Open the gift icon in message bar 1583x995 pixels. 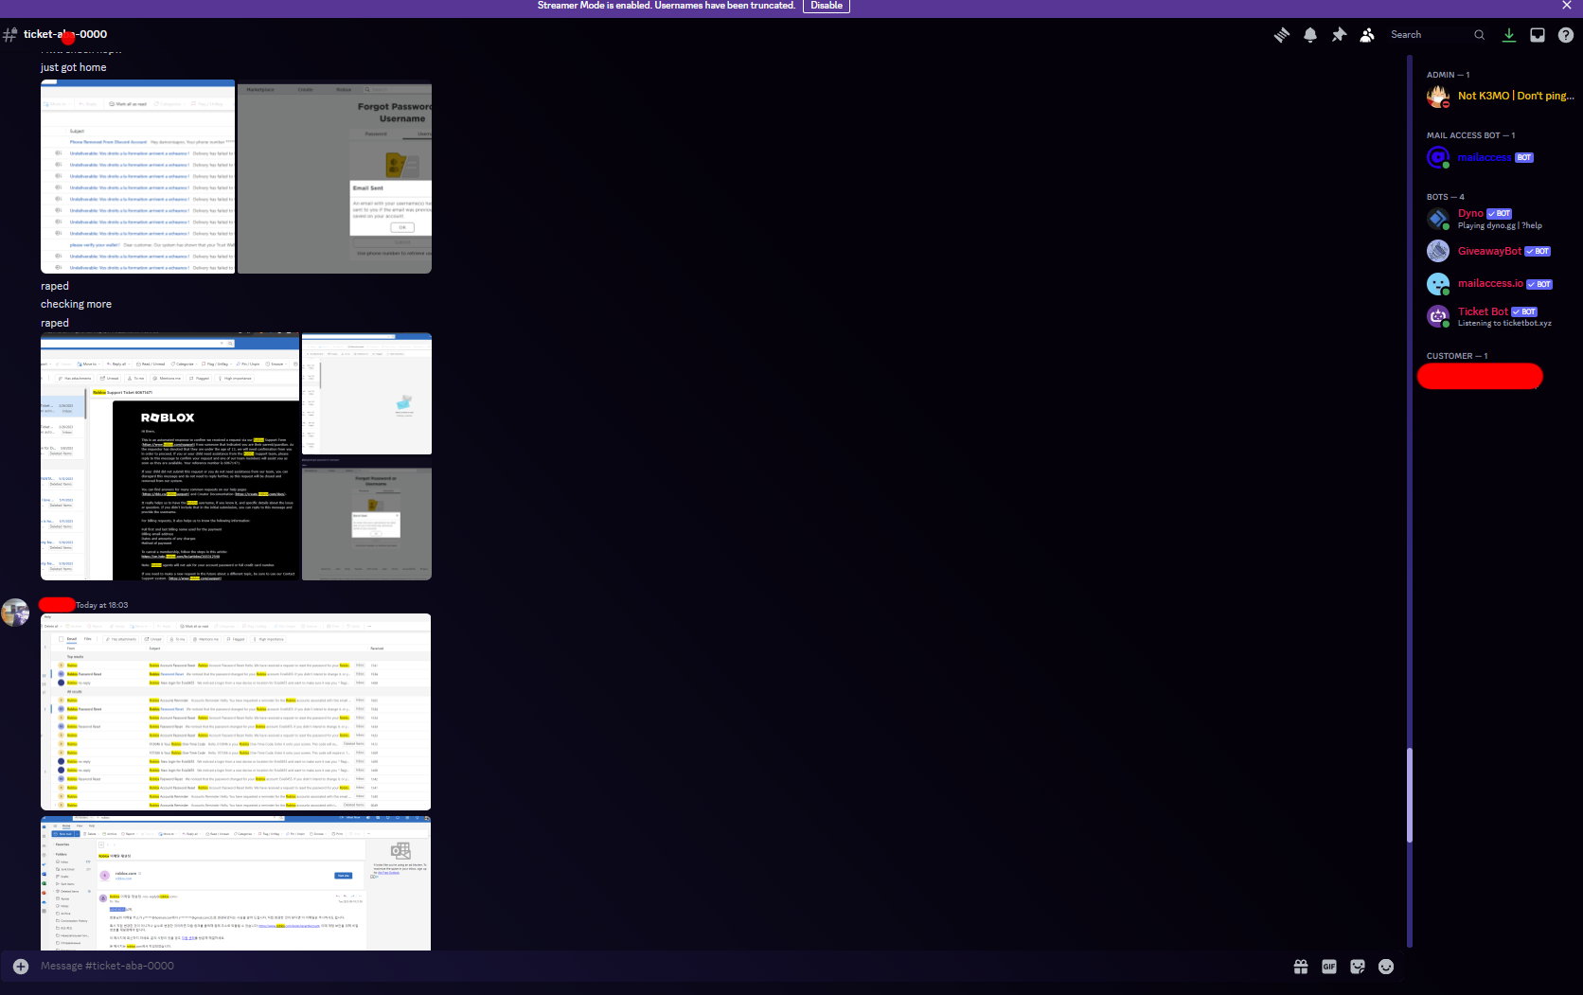(1301, 967)
